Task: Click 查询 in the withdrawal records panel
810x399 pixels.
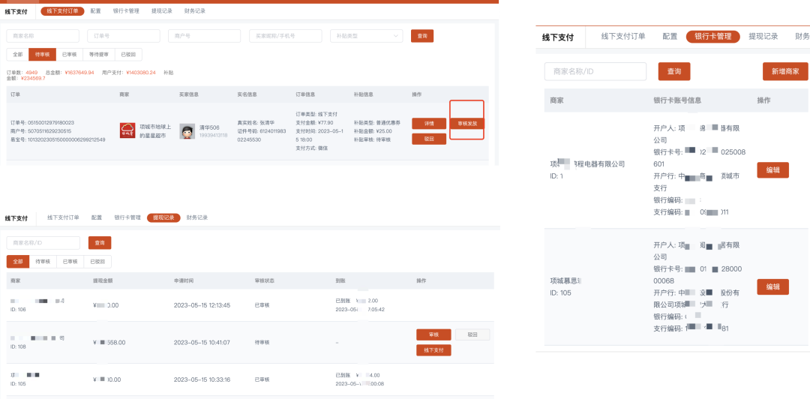Action: 100,243
